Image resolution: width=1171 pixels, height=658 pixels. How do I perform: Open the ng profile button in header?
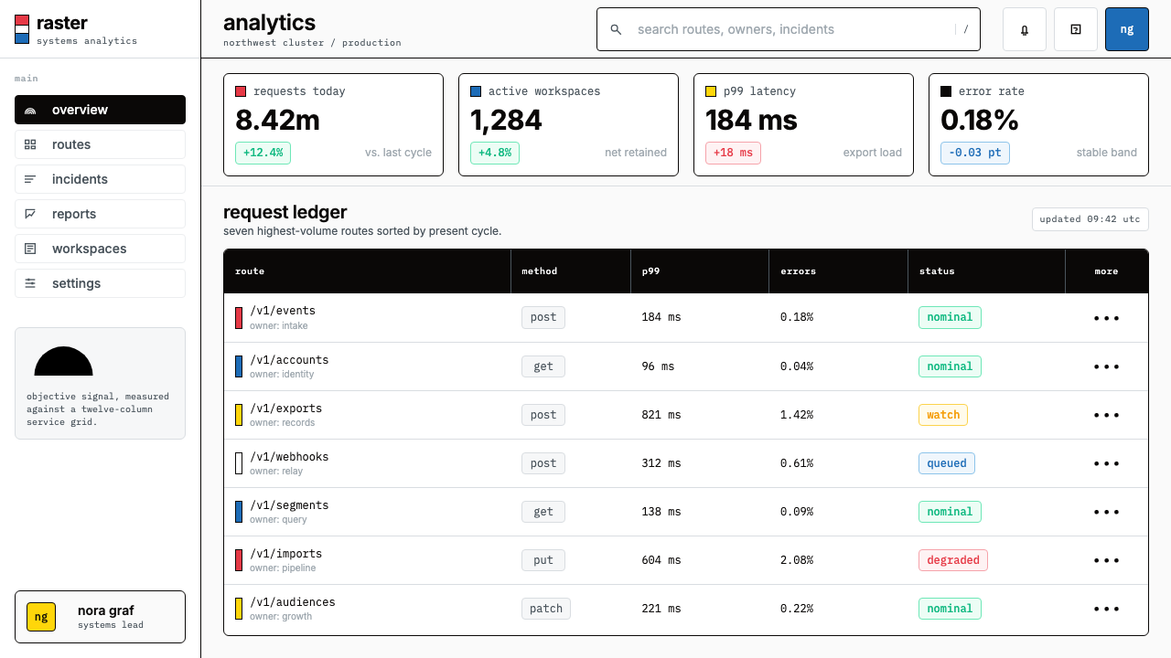tap(1127, 29)
